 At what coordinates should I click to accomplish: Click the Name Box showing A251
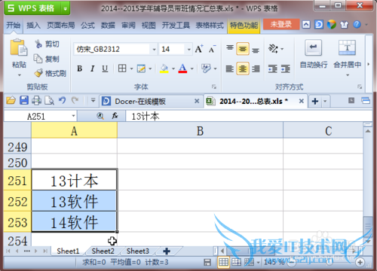36,116
